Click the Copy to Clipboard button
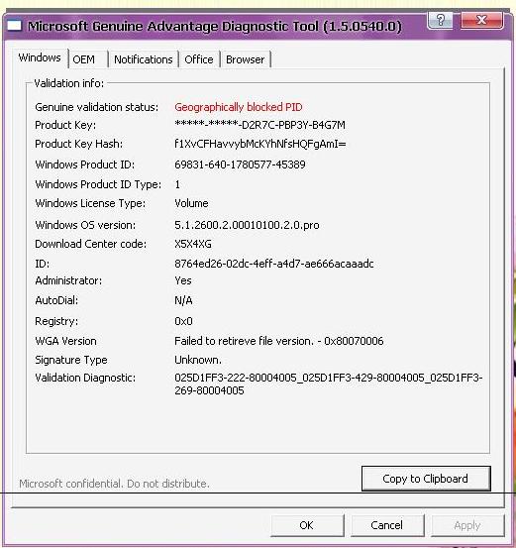The image size is (516, 548). (426, 479)
